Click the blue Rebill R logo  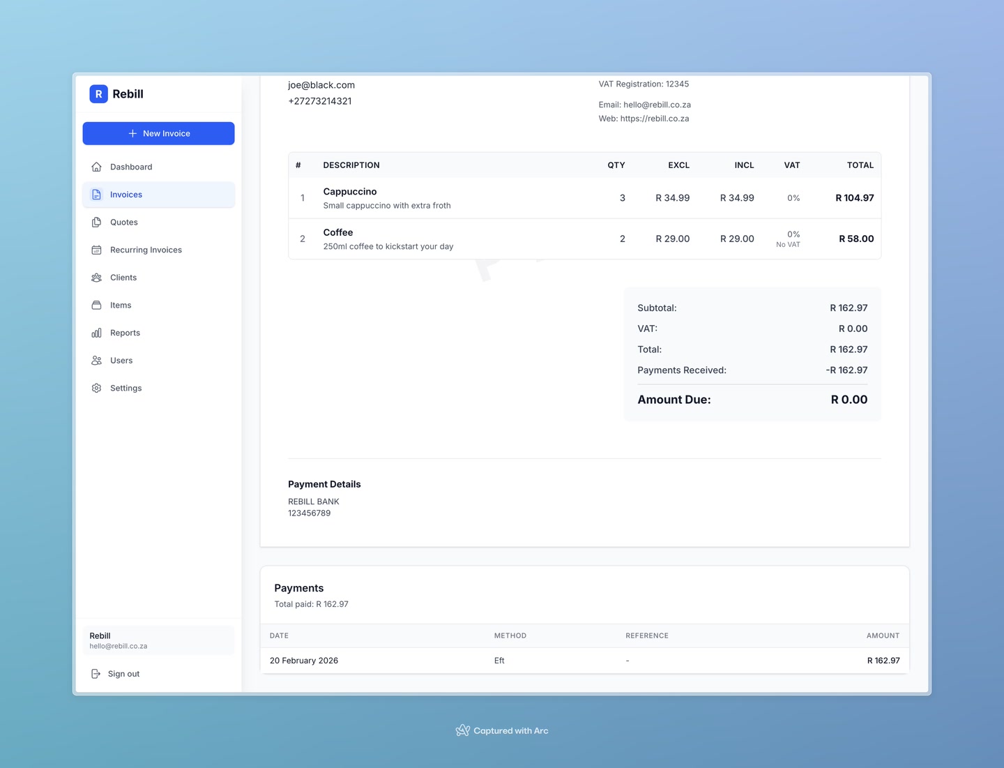(x=98, y=93)
